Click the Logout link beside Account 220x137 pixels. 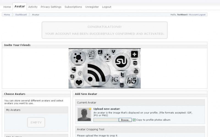tap(202, 14)
